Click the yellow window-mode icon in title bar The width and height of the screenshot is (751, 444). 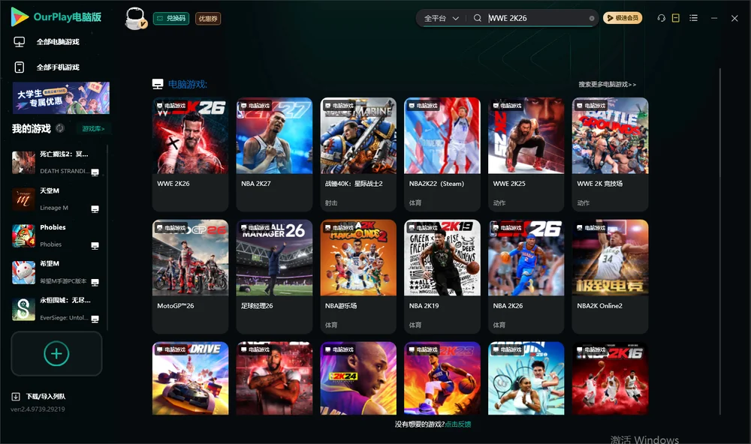point(675,18)
